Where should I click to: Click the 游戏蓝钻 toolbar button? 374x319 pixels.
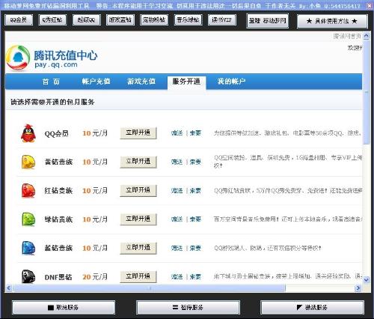click(120, 20)
